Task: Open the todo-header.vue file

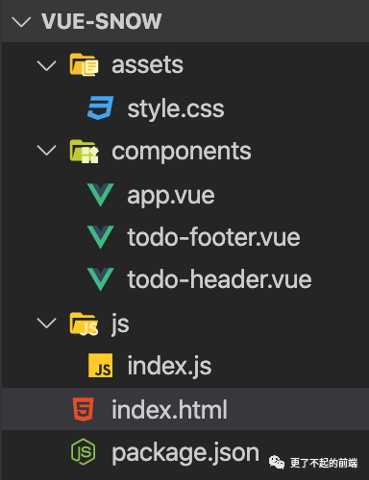Action: point(219,279)
